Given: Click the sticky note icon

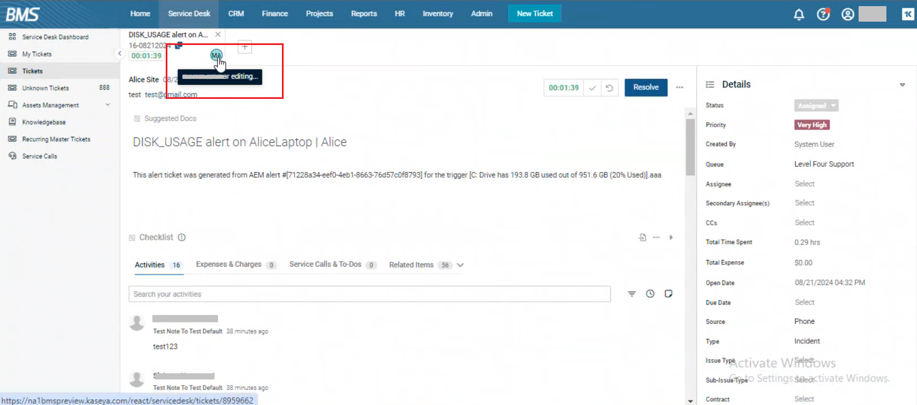Looking at the screenshot, I should (668, 294).
